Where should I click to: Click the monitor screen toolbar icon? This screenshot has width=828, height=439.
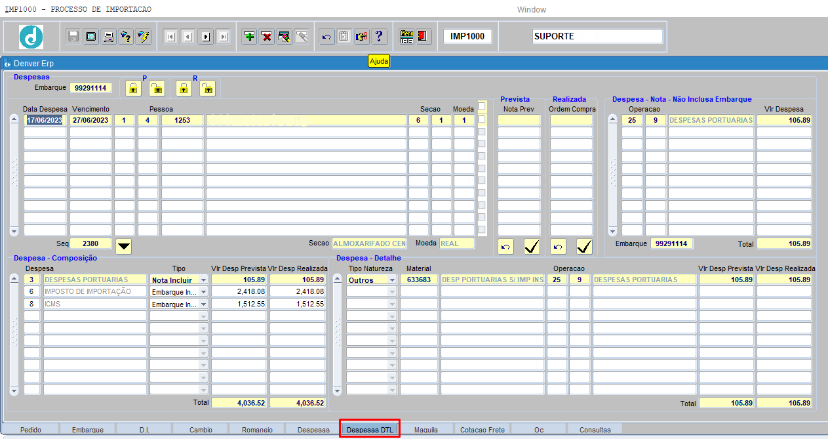tap(91, 36)
